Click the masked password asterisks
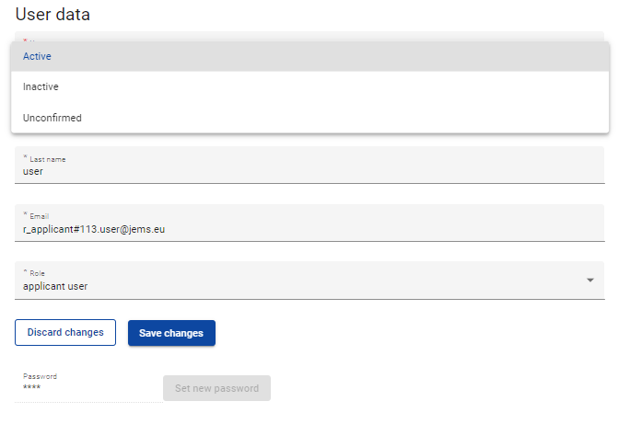This screenshot has width=630, height=424. [x=31, y=388]
